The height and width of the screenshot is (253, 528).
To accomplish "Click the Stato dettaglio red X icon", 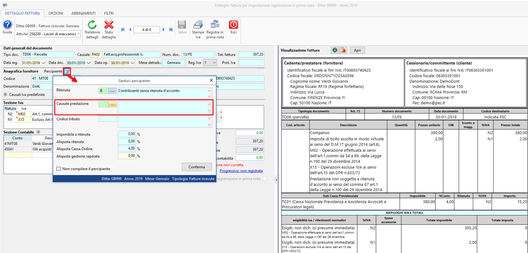I will click(x=109, y=25).
